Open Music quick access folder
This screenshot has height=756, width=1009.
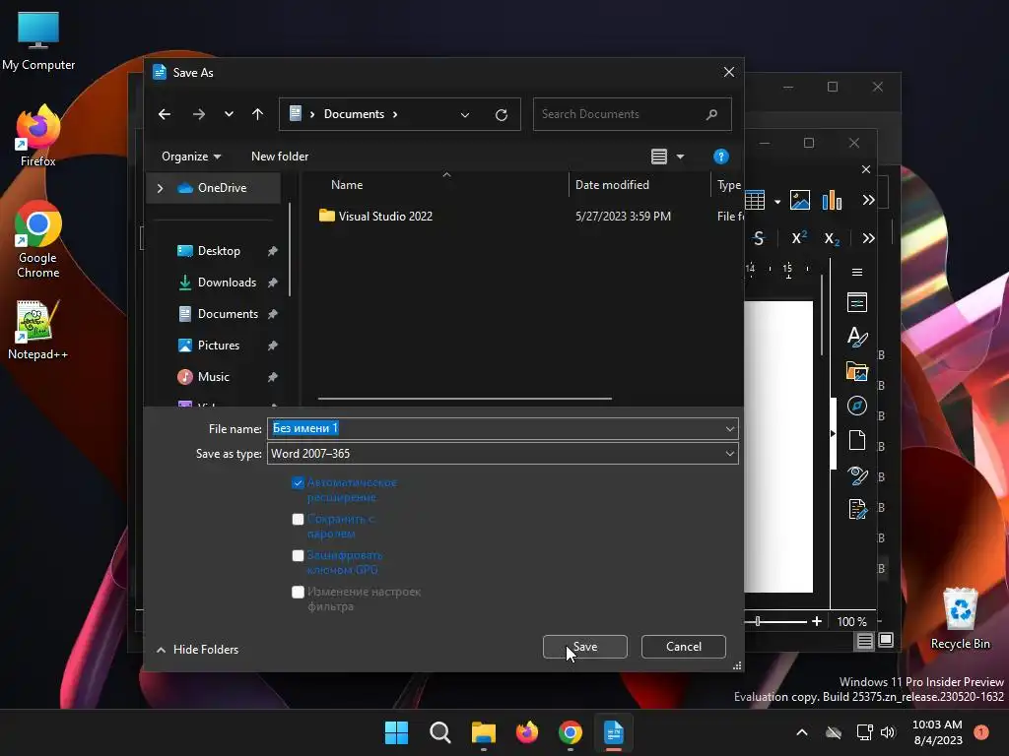tap(213, 377)
